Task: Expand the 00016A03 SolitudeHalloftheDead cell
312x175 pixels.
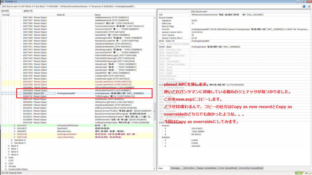Action: click(15, 125)
